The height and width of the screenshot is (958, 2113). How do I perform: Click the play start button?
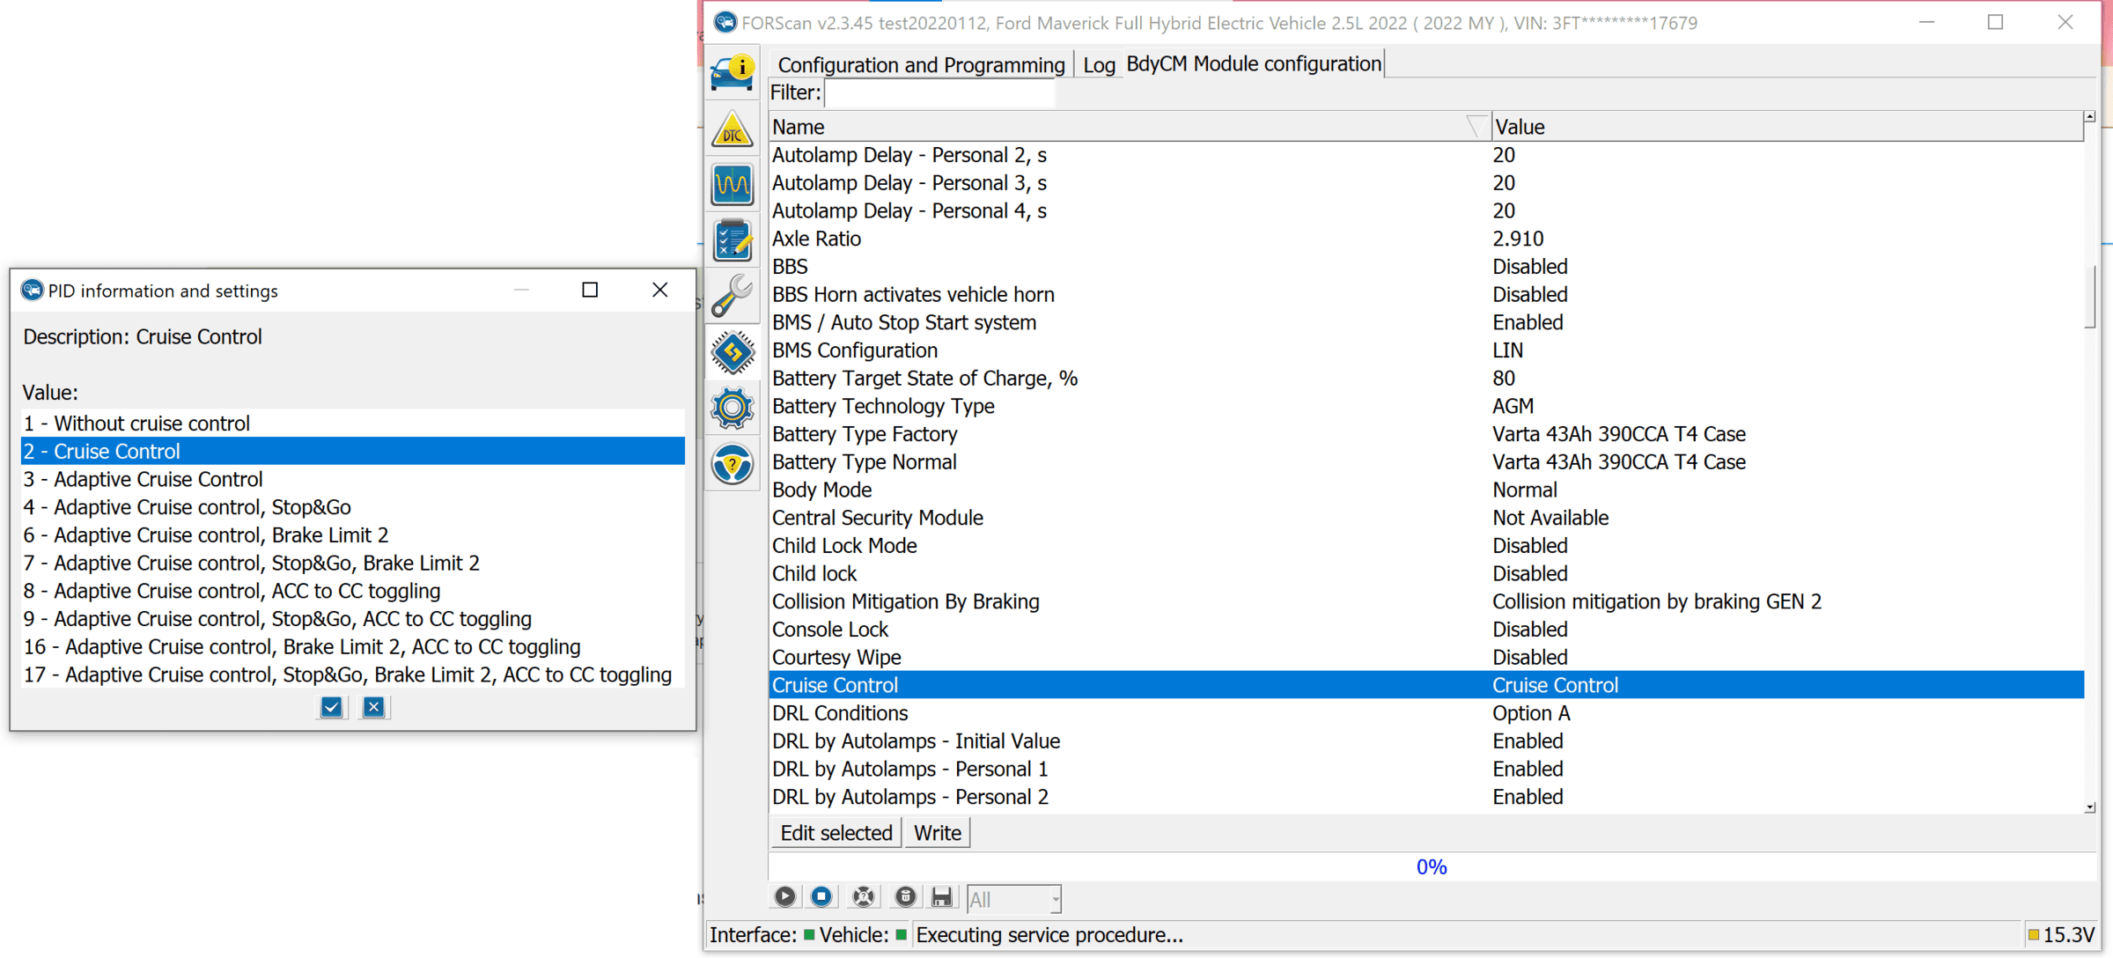click(x=784, y=896)
